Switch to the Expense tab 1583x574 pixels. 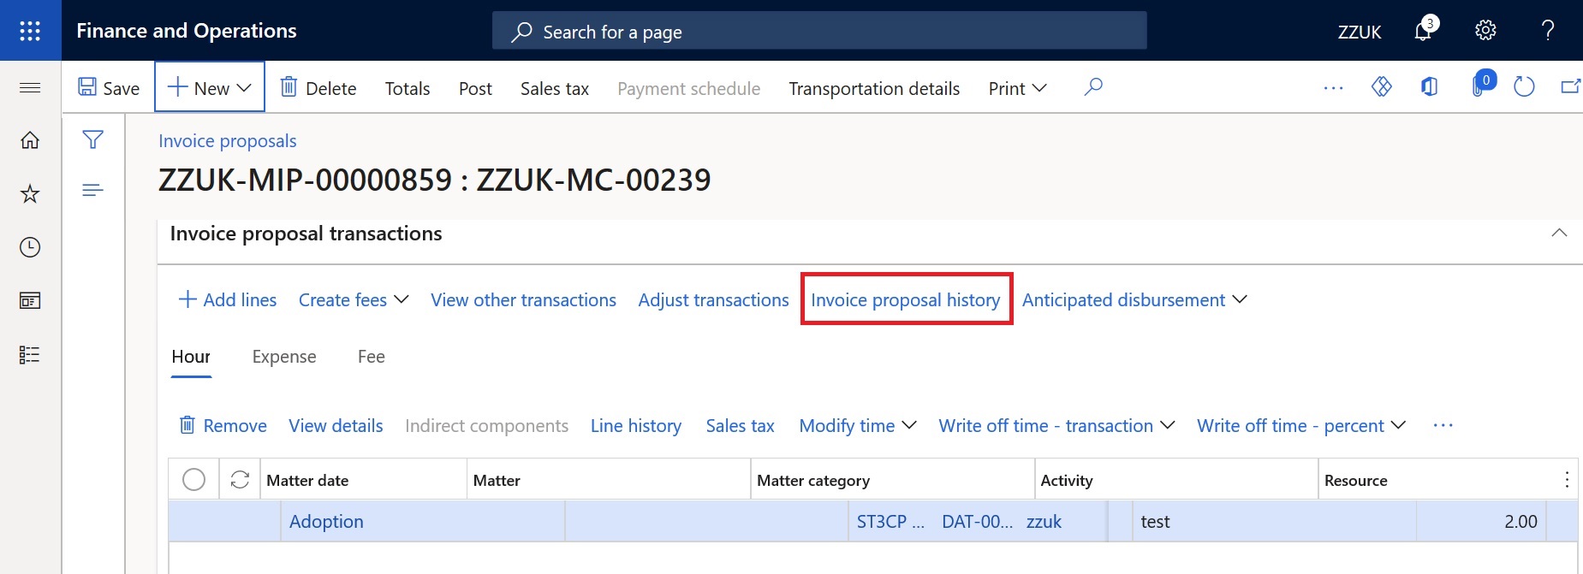tap(284, 357)
